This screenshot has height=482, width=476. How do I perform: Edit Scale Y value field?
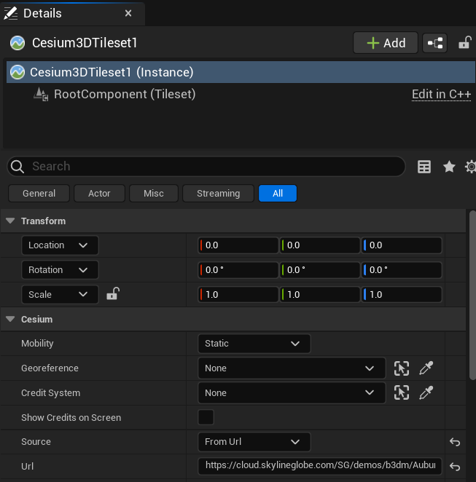[x=320, y=294]
